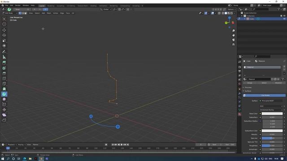Click the Select material button
This screenshot has width=287, height=161.
pyautogui.click(x=264, y=83)
